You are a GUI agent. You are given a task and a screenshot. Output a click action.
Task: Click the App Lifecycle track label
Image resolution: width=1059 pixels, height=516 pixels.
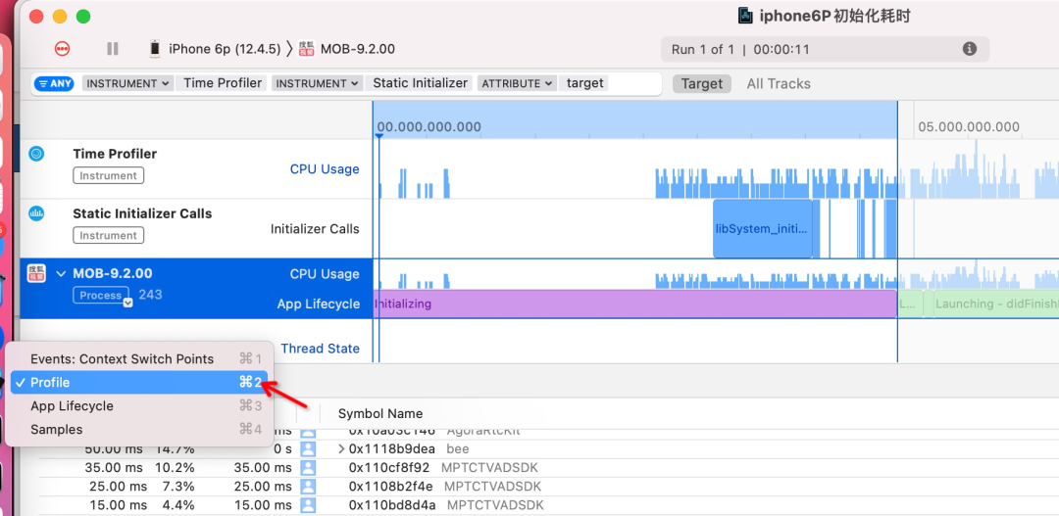tap(318, 305)
